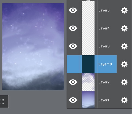This screenshot has width=132, height=114.
Task: Select Layer1 by its name
Action: [104, 100]
